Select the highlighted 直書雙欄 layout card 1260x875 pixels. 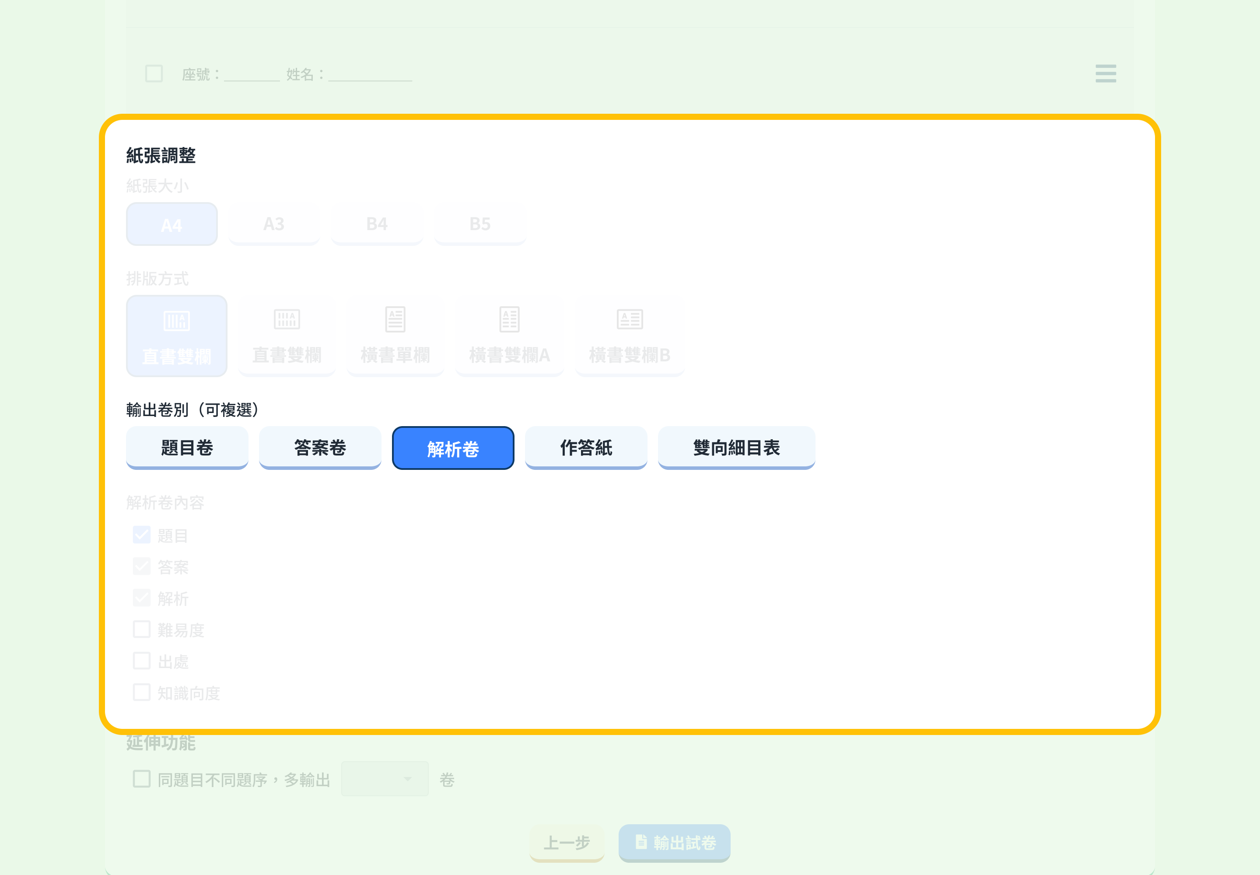[177, 336]
